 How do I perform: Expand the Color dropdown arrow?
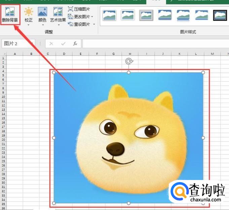click(43, 25)
